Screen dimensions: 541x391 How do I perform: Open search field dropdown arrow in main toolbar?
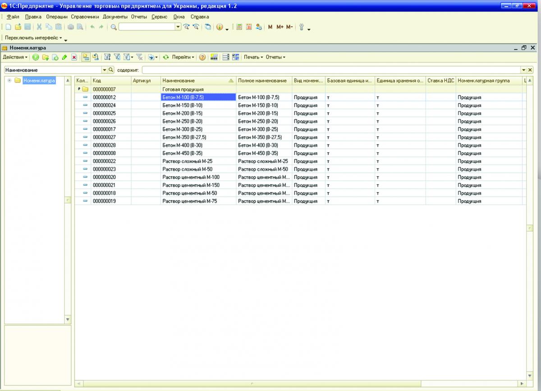click(178, 27)
